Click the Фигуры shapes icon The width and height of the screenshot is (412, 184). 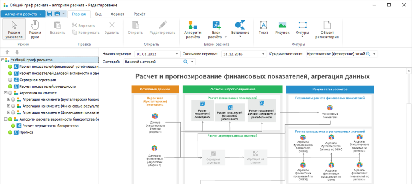click(x=303, y=25)
